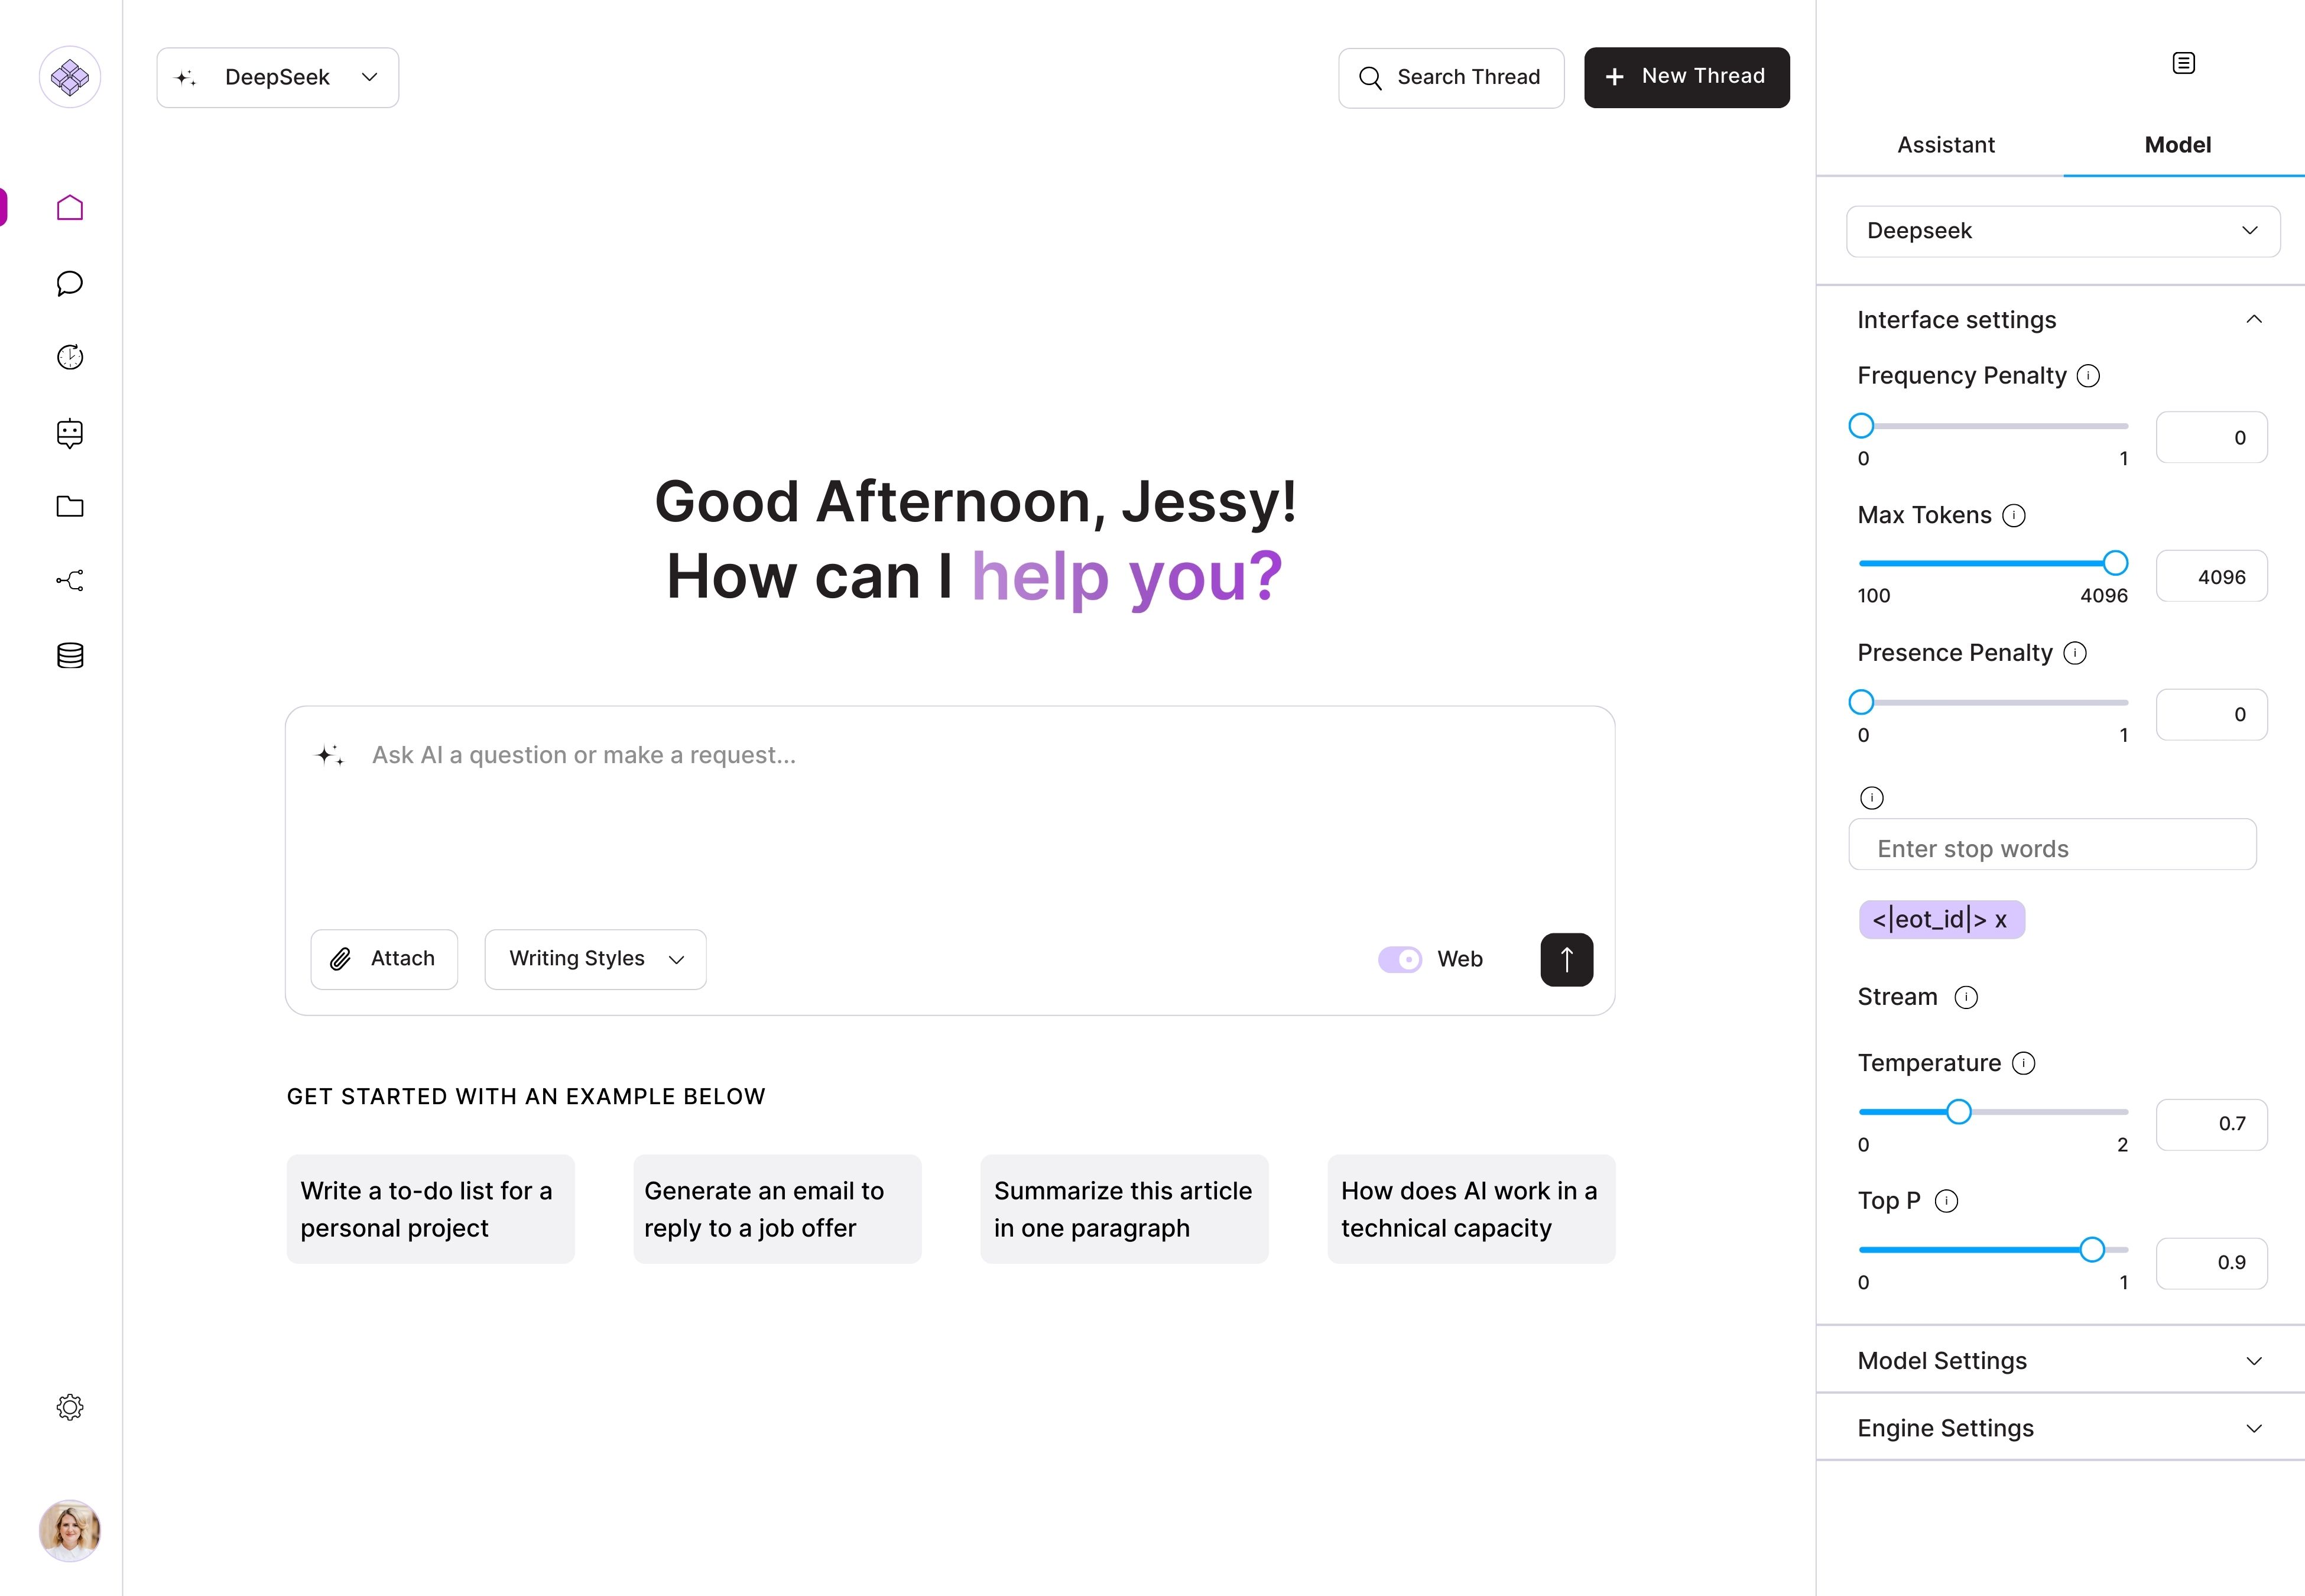Open Settings via the gear icon
This screenshot has height=1596, width=2305.
point(69,1407)
